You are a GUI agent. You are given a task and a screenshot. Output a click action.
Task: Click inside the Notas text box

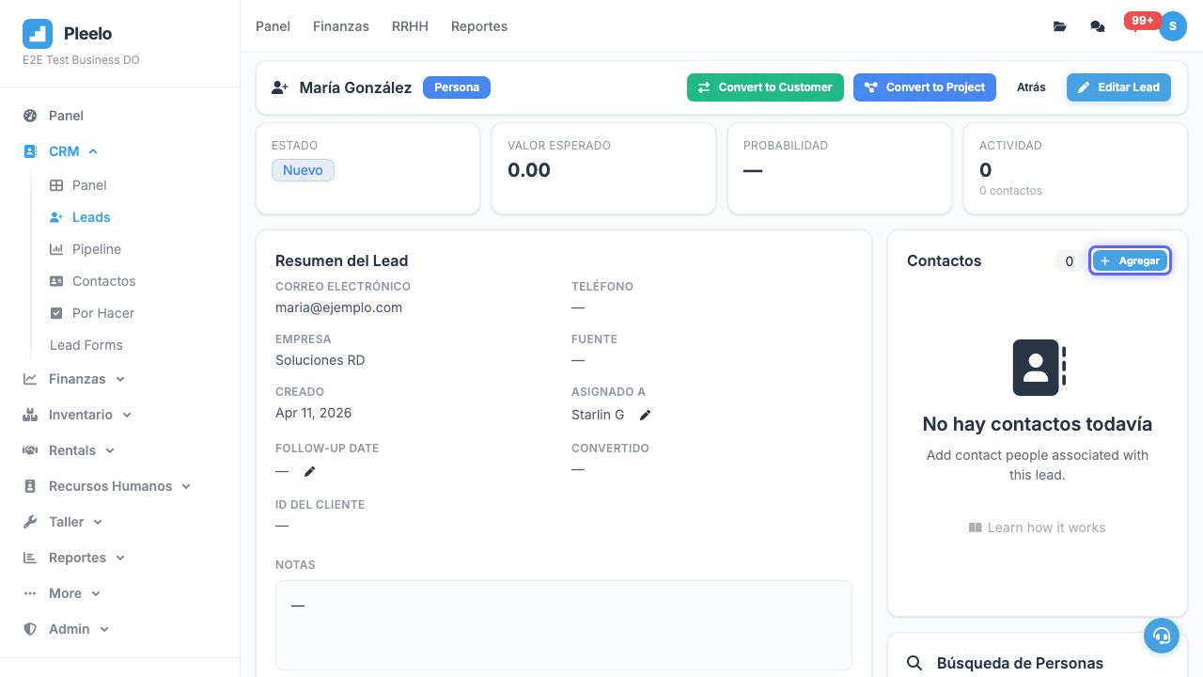coord(564,624)
